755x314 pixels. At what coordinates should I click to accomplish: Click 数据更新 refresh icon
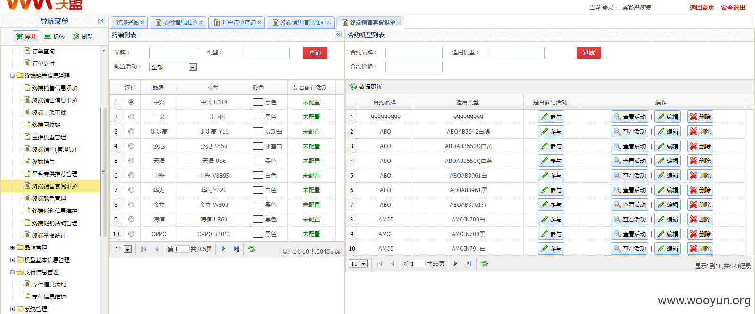(353, 86)
